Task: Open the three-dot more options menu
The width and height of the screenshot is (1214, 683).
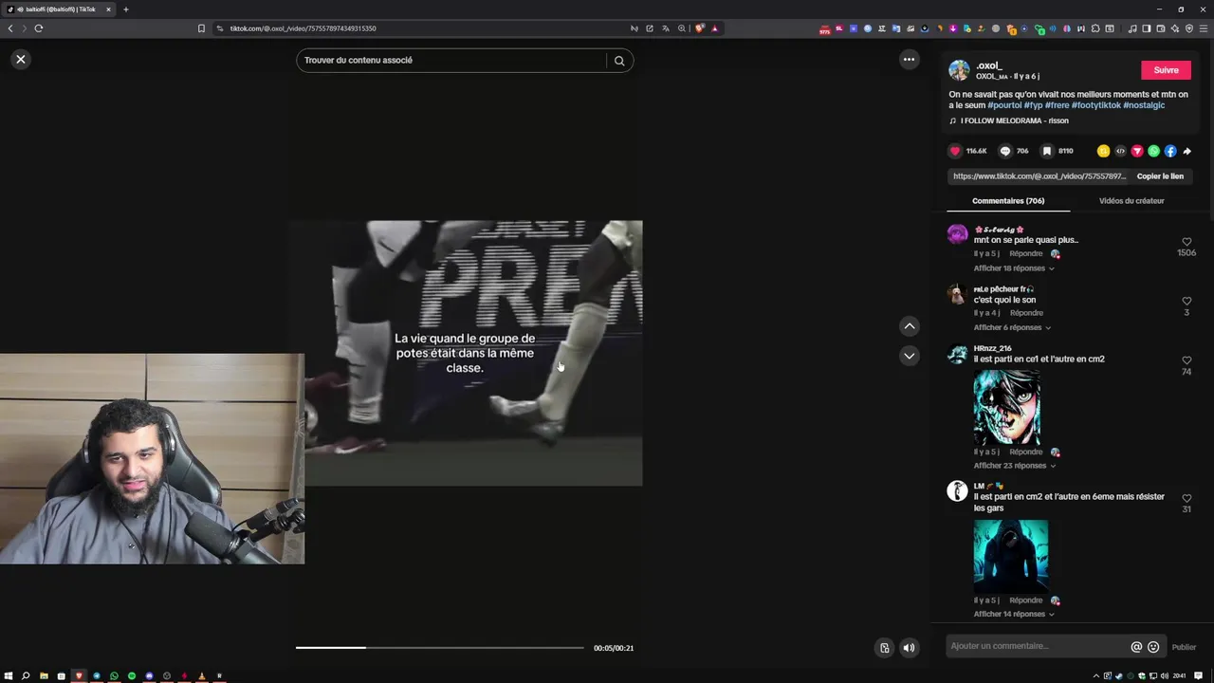Action: (909, 59)
